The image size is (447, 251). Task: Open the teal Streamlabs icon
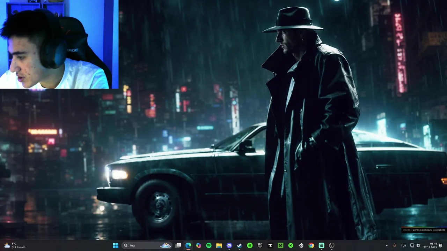pos(321,245)
